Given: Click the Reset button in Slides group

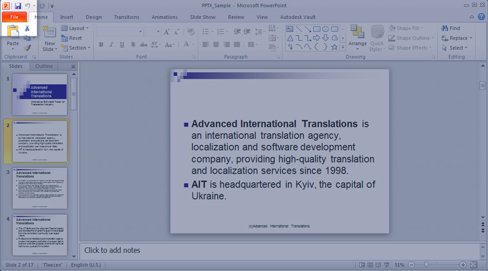Looking at the screenshot, I should point(71,38).
